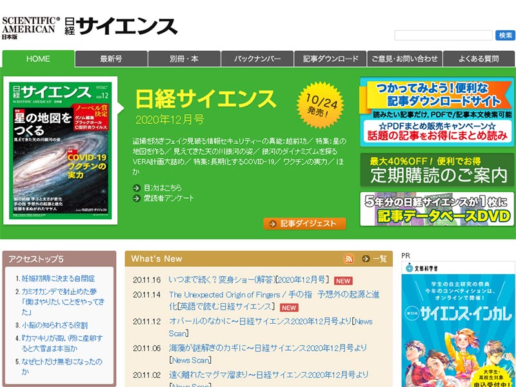Open news 海藻が謎解きのカギに

(x=268, y=353)
